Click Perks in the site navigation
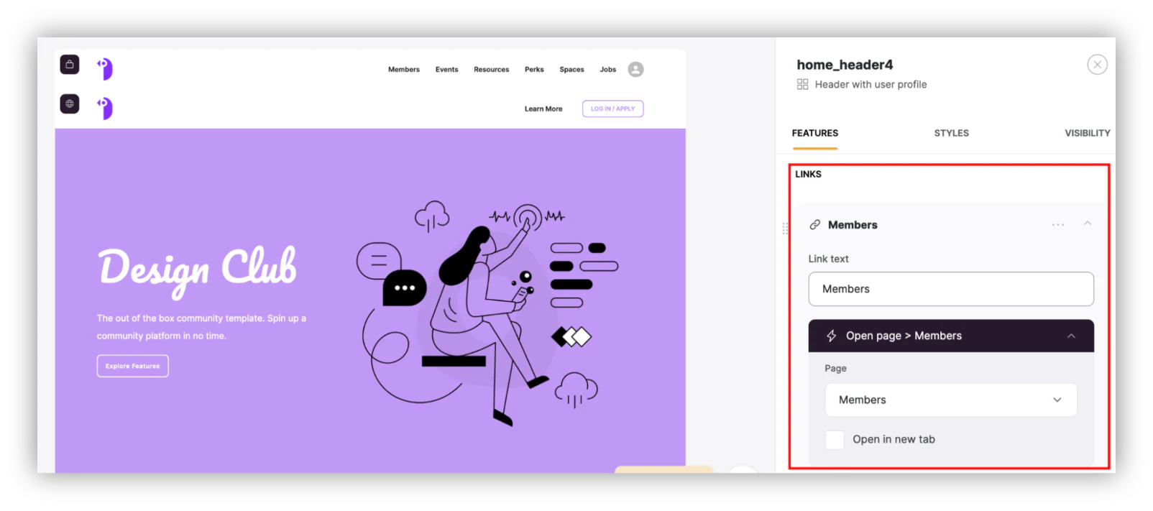The width and height of the screenshot is (1153, 511). pyautogui.click(x=534, y=70)
